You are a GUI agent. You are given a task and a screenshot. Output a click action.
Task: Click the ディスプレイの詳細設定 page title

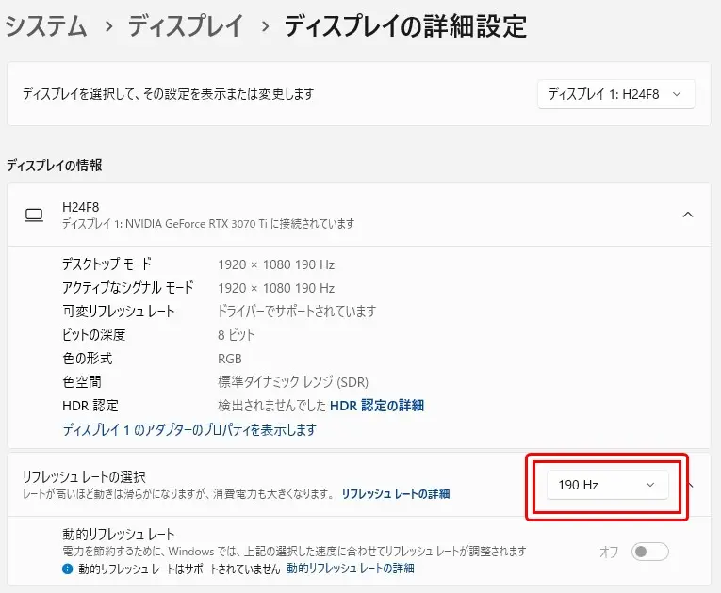[405, 26]
